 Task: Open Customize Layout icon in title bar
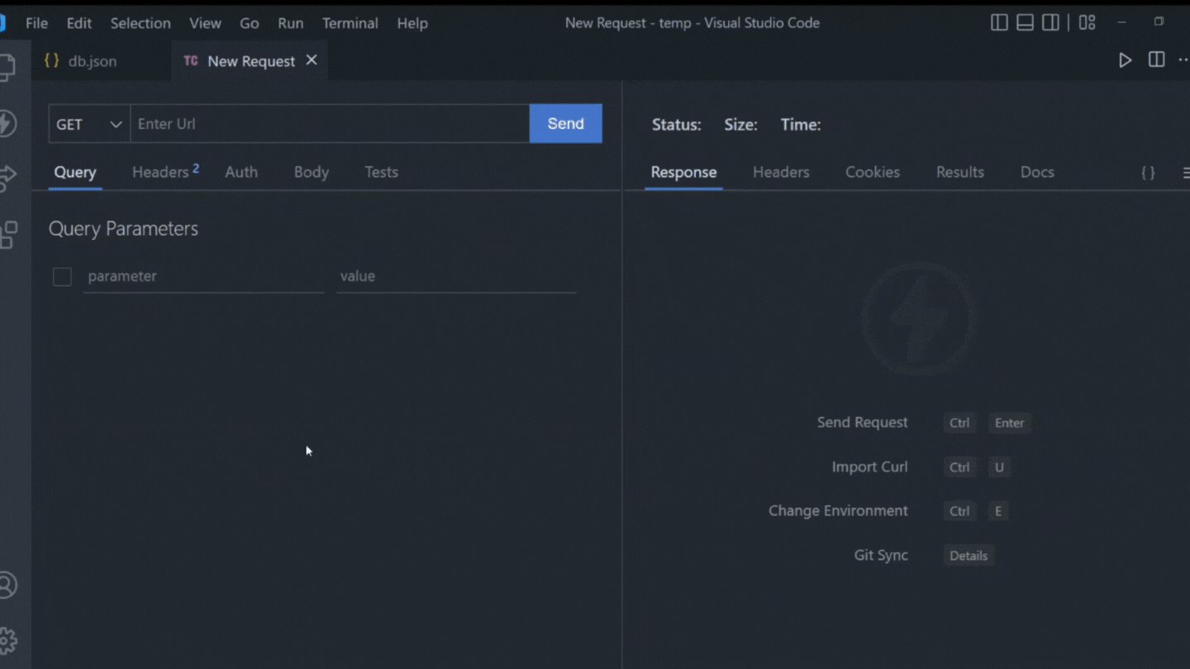1087,22
